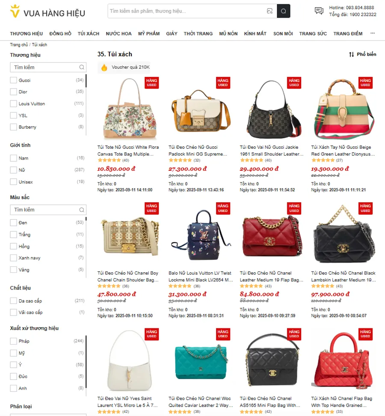
Task: Click the Vua Hàng Hiệu crown logo
Action: 15,11
